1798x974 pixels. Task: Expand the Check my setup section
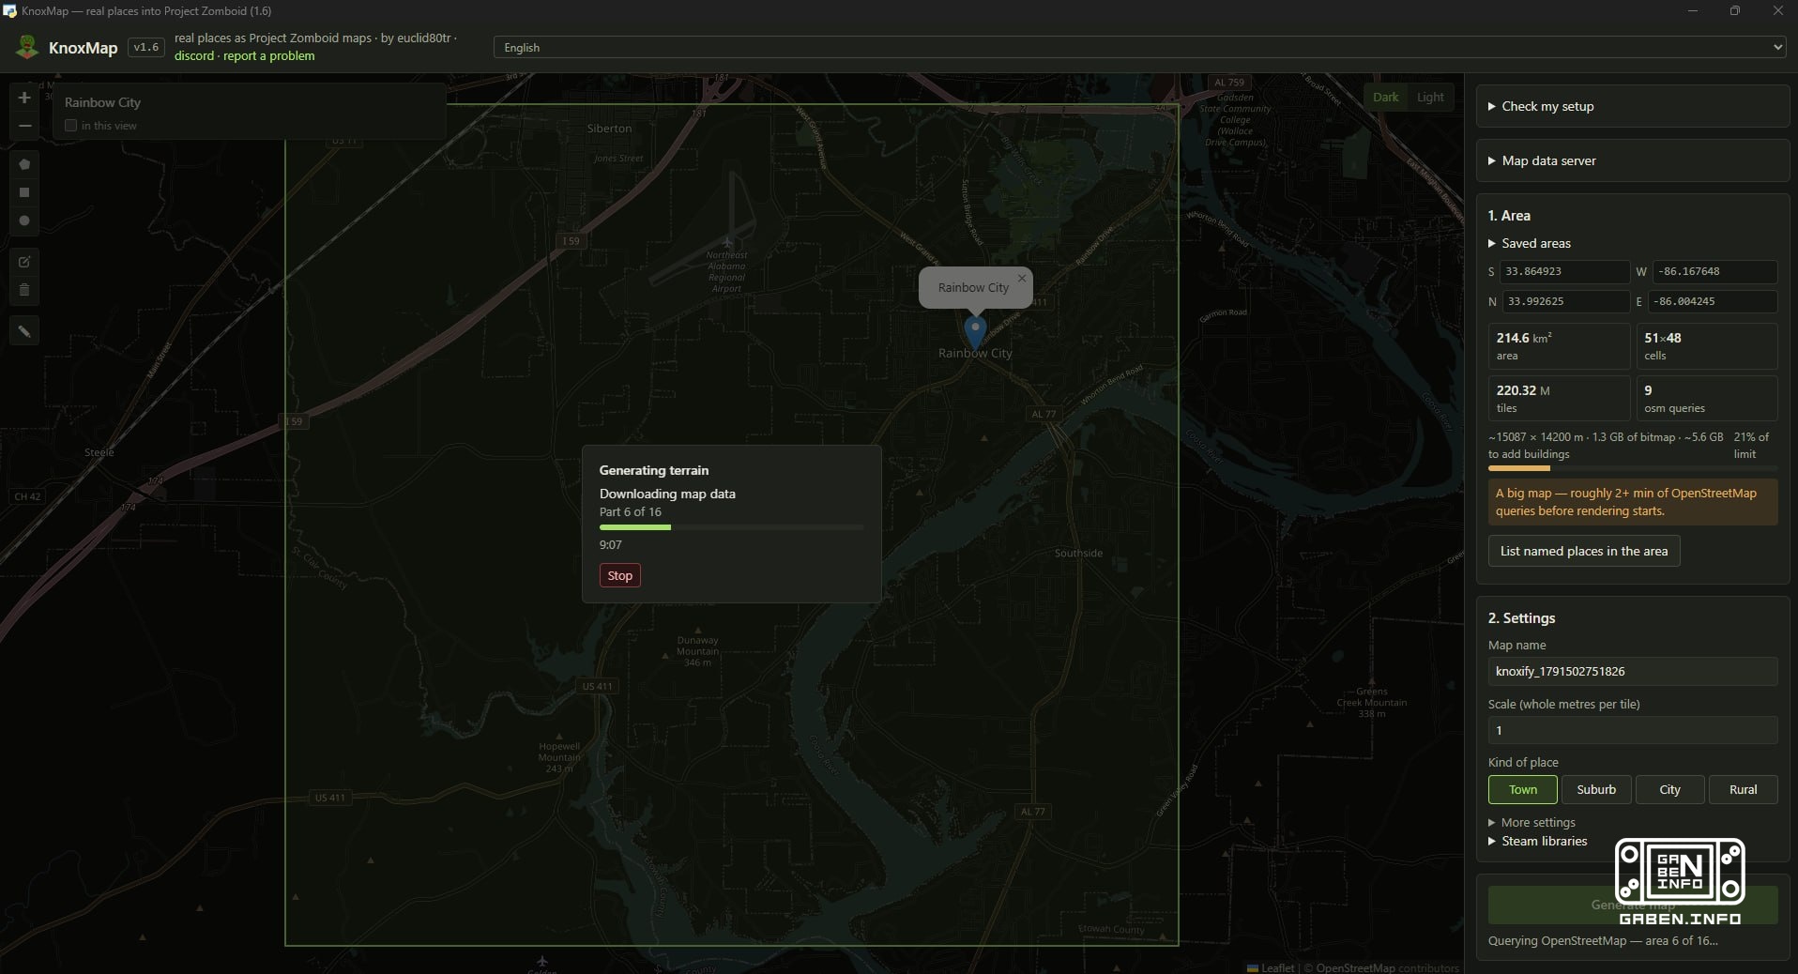1633,106
